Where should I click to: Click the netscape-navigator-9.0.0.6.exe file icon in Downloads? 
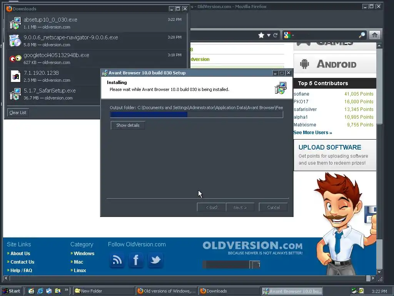15,41
